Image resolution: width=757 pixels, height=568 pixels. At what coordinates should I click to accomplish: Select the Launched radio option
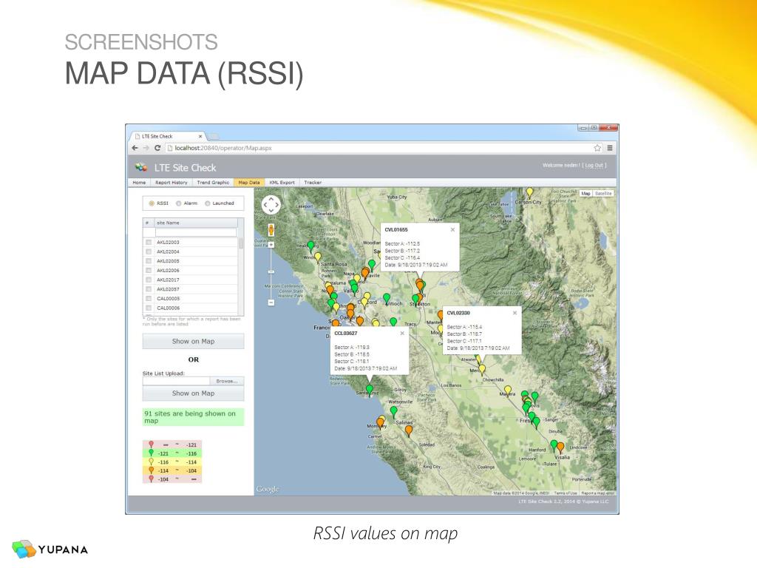(208, 203)
